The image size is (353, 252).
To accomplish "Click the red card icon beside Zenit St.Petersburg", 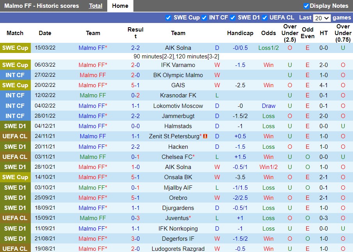I will pyautogui.click(x=205, y=136).
